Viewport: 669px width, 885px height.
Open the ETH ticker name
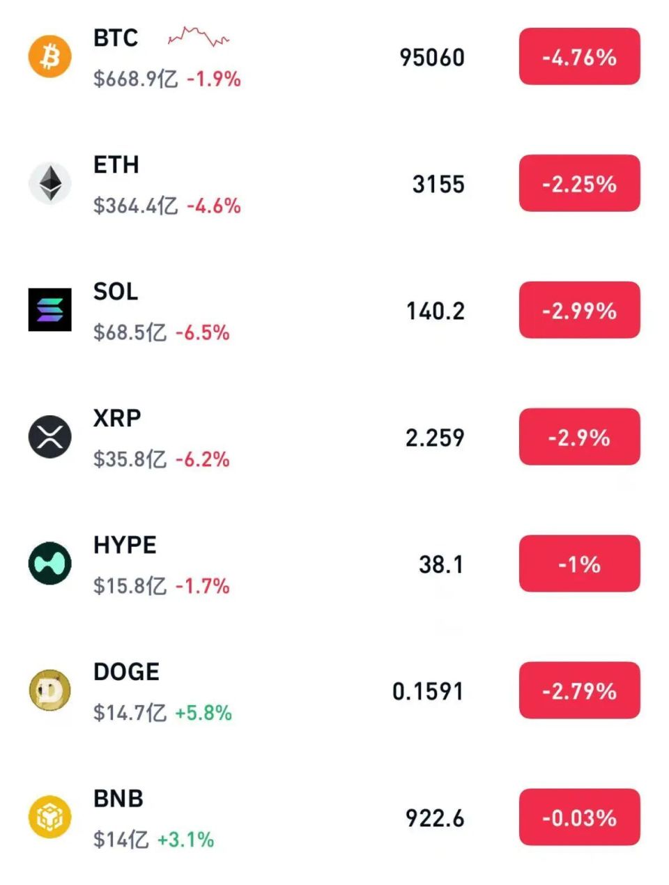(116, 165)
